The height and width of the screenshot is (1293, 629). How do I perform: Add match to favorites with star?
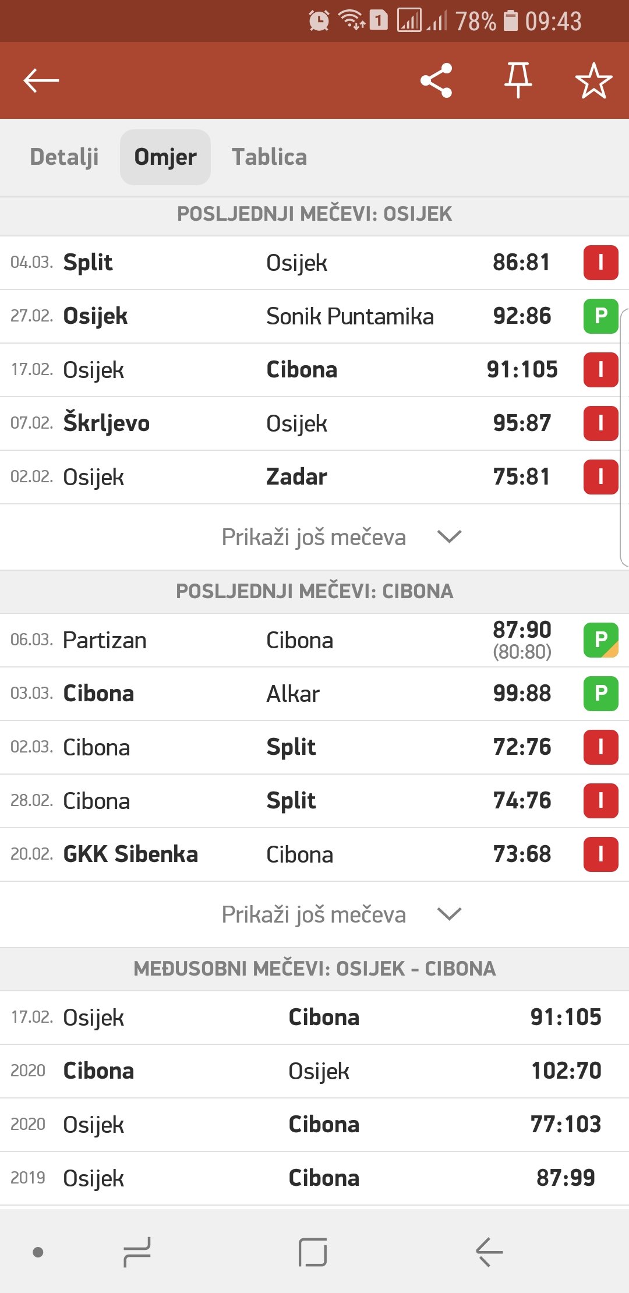[x=593, y=80]
